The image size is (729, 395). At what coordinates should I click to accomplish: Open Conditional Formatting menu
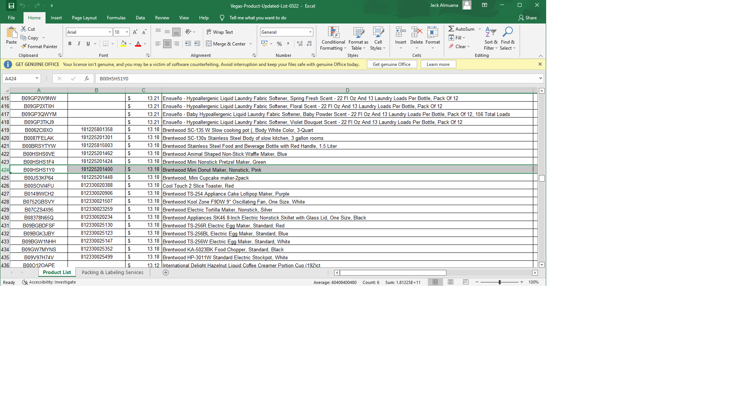click(x=333, y=38)
